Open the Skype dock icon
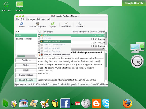Image resolution: width=146 pixels, height=109 pixels. (x=105, y=103)
